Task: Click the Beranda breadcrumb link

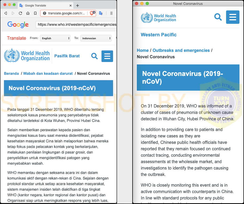Action: [x=11, y=74]
